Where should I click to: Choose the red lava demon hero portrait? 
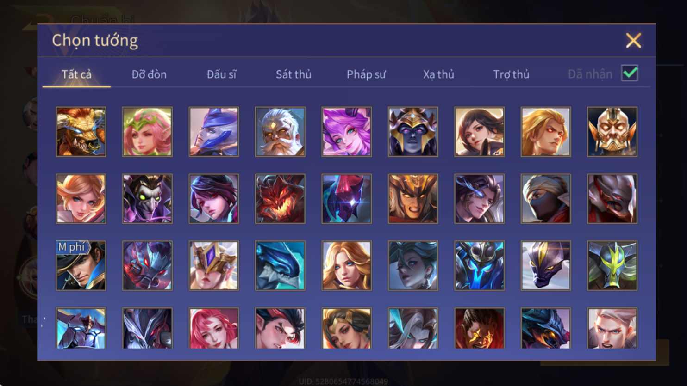(x=280, y=199)
